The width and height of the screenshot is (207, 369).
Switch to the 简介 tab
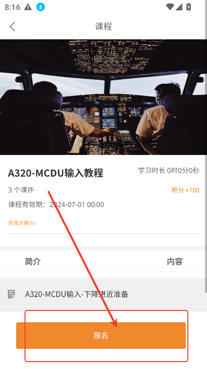33,261
